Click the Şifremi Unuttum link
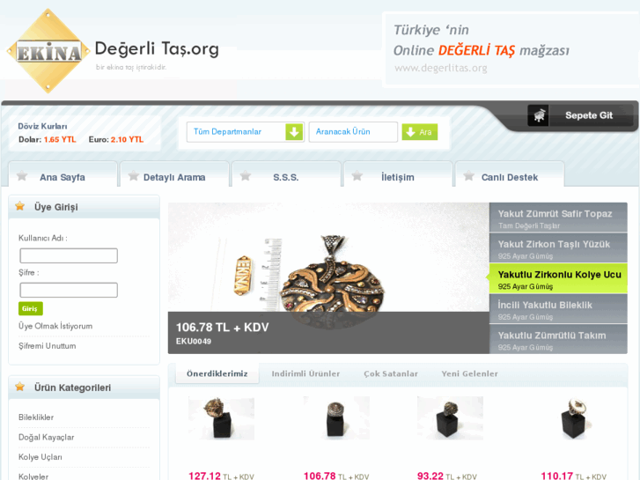 [x=48, y=346]
